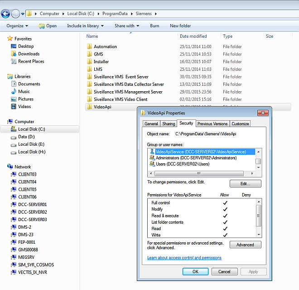Switch to the Previous Versions tab
The height and width of the screenshot is (290, 299).
tap(212, 123)
